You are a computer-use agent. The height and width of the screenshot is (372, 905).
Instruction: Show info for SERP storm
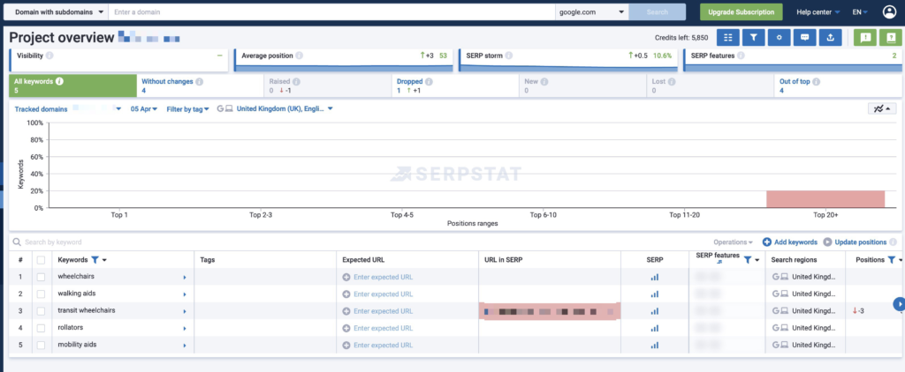507,56
